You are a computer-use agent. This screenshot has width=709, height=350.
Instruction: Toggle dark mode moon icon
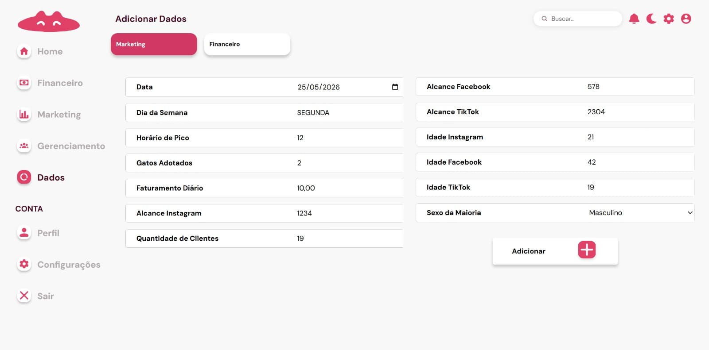tap(651, 19)
